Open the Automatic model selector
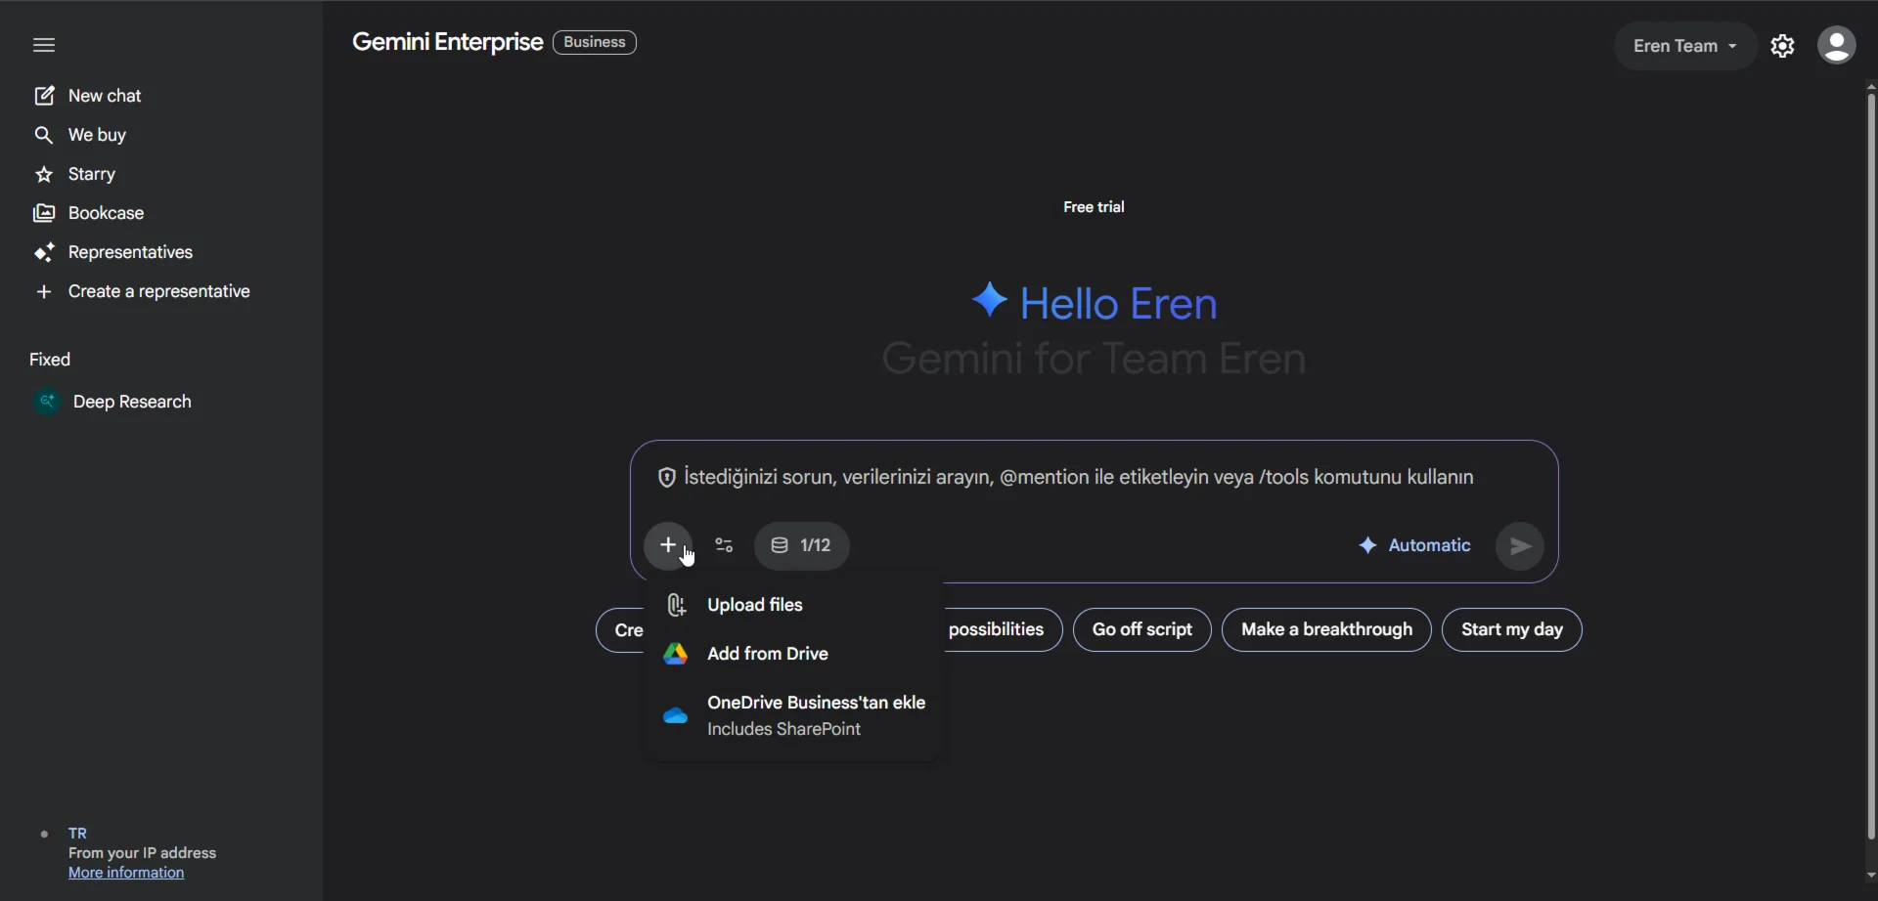 click(x=1414, y=545)
